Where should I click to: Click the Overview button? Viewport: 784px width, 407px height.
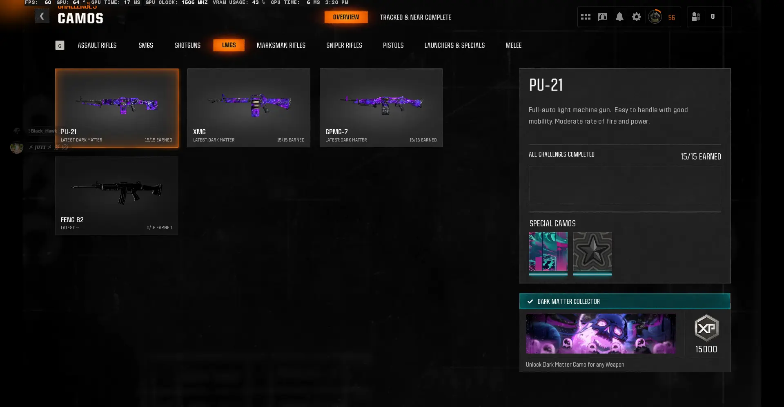click(x=346, y=17)
